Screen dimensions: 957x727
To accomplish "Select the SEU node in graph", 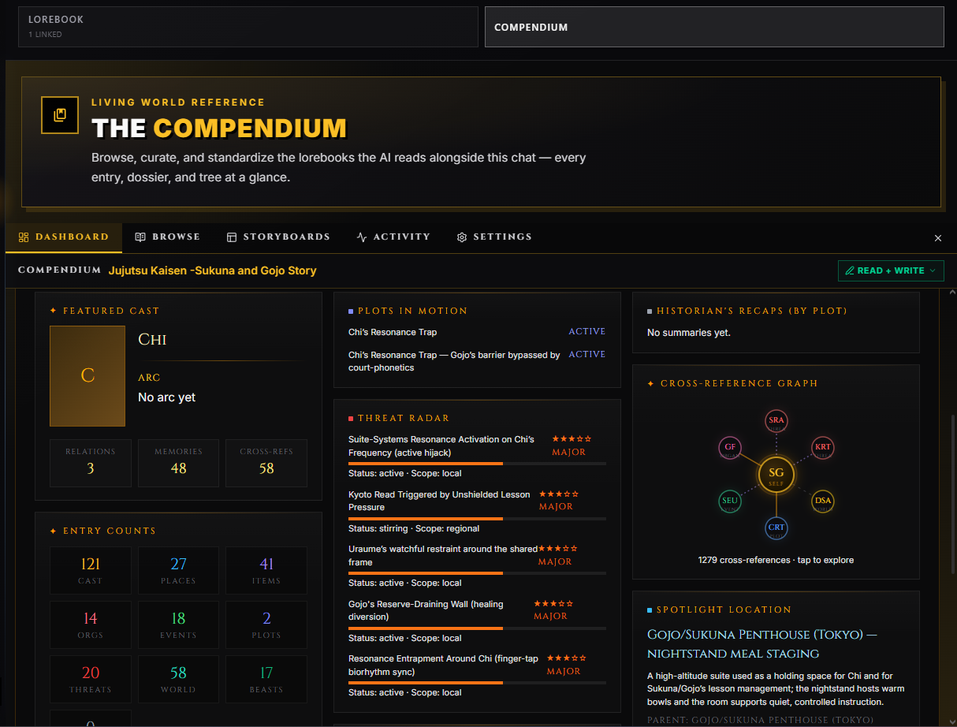I will [x=730, y=501].
